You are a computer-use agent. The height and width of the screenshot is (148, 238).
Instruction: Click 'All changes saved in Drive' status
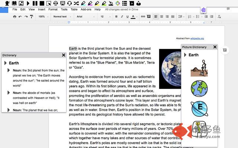pyautogui.click(x=122, y=9)
